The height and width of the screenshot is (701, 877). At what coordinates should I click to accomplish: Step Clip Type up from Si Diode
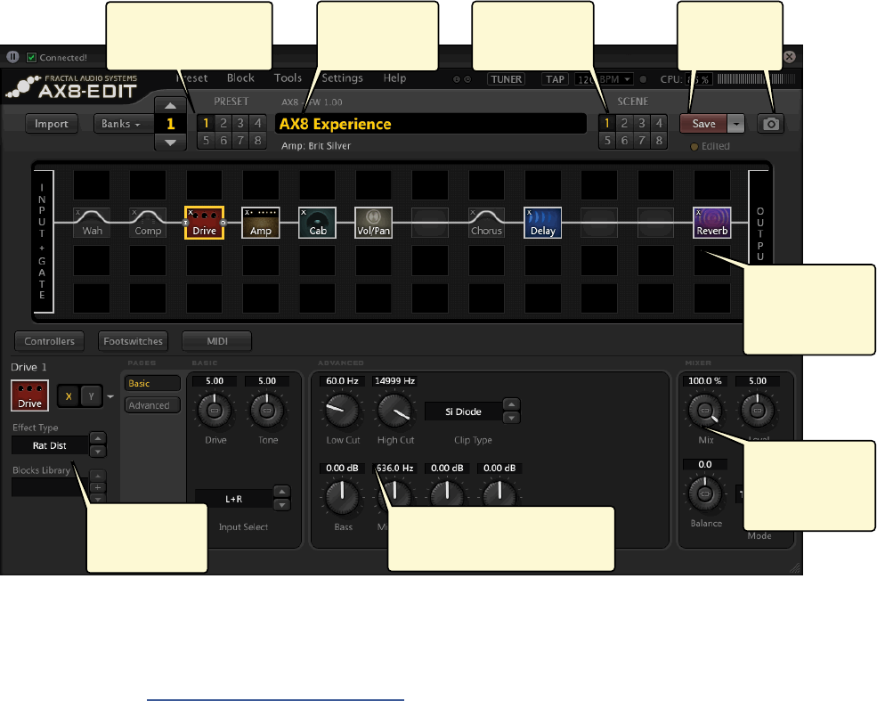click(x=511, y=404)
